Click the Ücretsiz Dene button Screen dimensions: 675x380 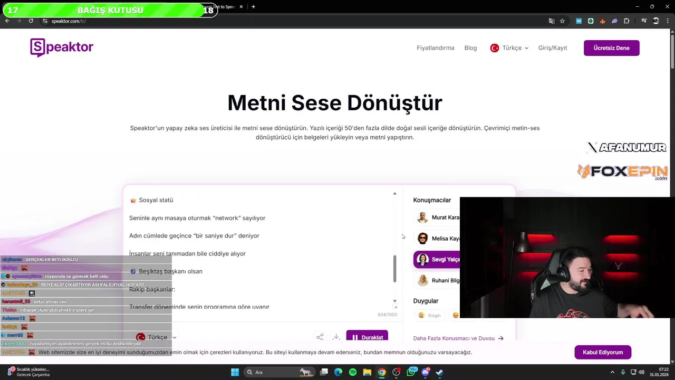coord(612,48)
